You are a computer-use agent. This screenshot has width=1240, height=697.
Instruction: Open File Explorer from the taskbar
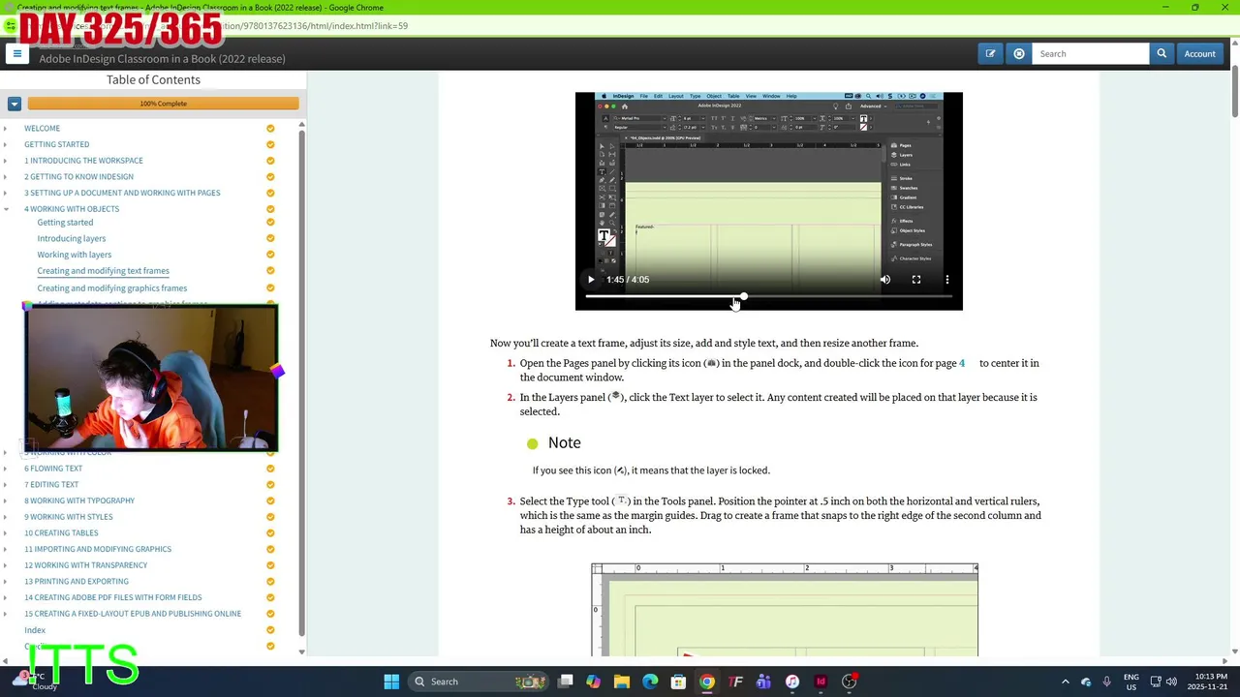tap(622, 682)
